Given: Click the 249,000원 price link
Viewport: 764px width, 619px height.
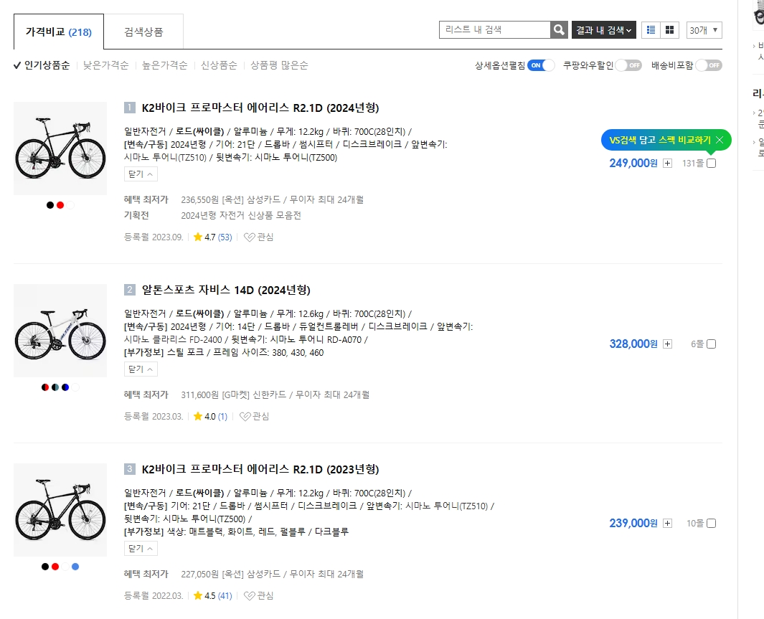Looking at the screenshot, I should click(x=633, y=163).
